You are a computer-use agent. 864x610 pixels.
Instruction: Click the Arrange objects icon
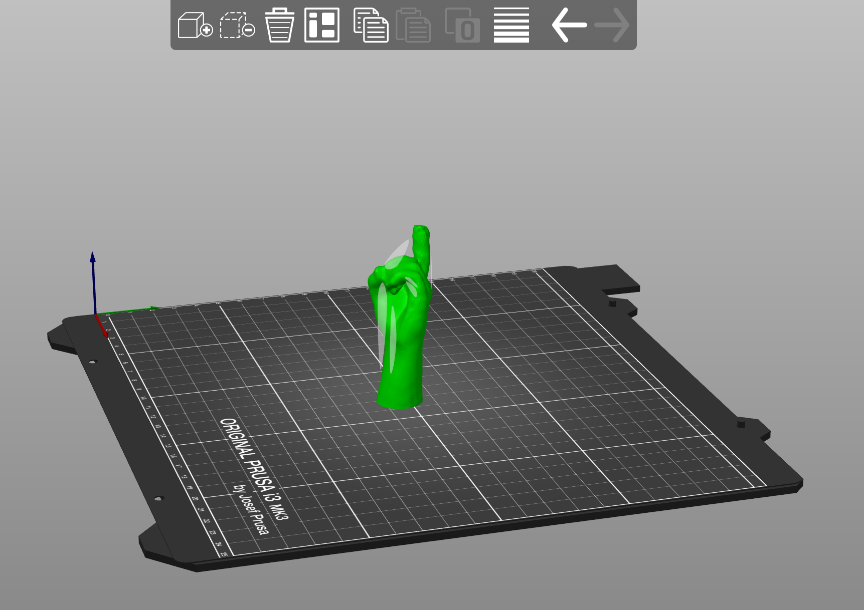[x=322, y=25]
